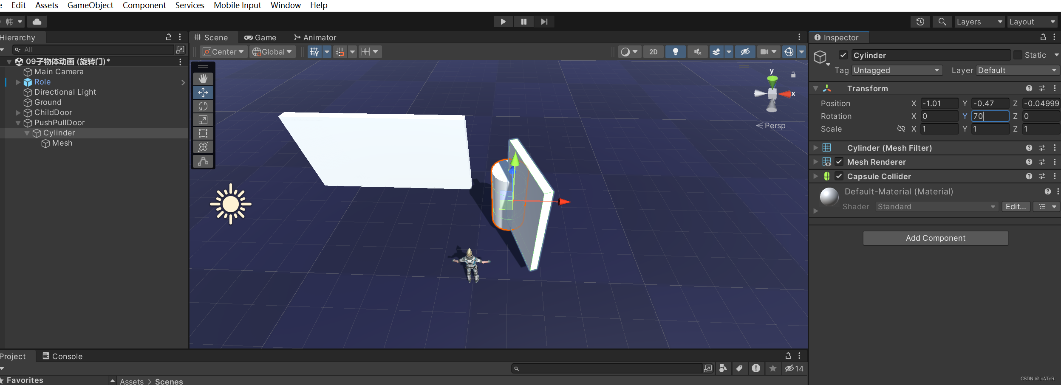Switch to the Game tab
Image resolution: width=1061 pixels, height=385 pixels.
point(260,37)
